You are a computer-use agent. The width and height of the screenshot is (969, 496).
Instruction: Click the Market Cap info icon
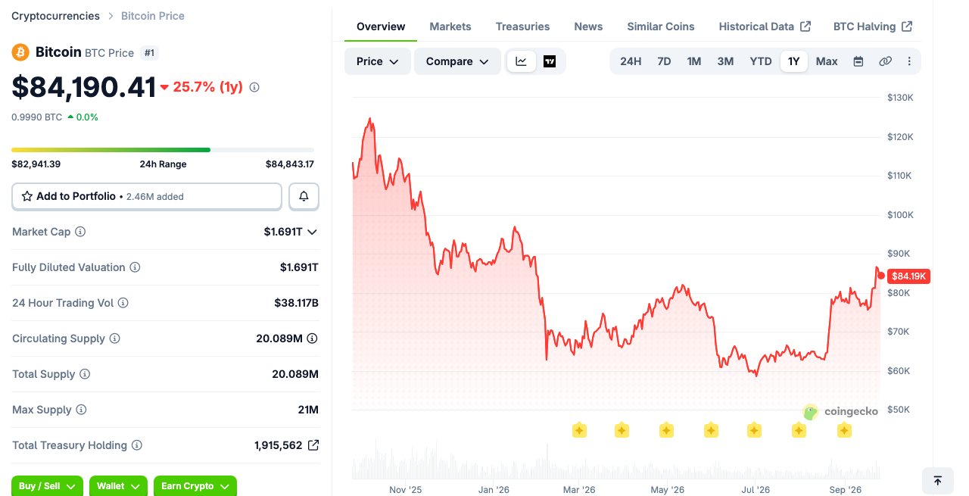80,232
